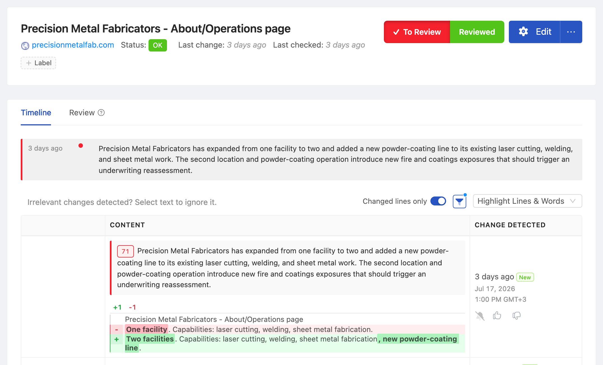Switch to the Timeline tab
Viewport: 603px width, 365px height.
pyautogui.click(x=36, y=113)
